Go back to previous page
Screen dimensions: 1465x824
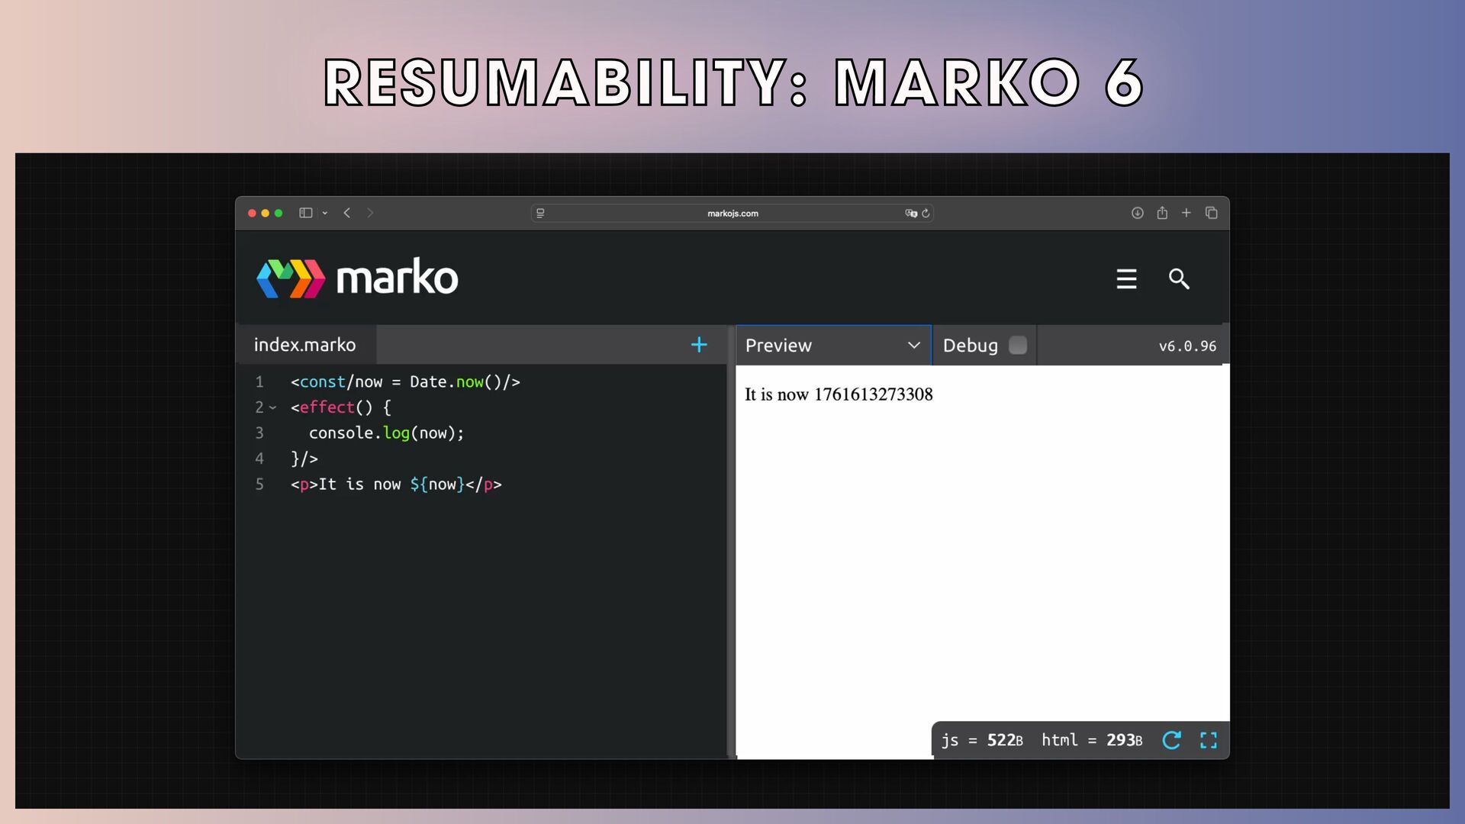pos(347,213)
